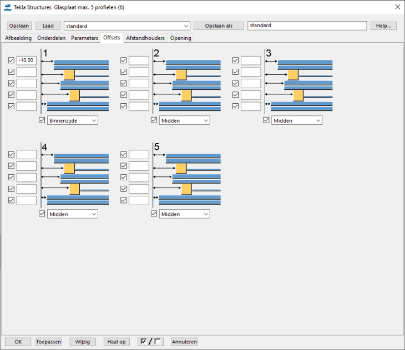This screenshot has width=405, height=350.
Task: Click the Haal op button
Action: pos(117,342)
